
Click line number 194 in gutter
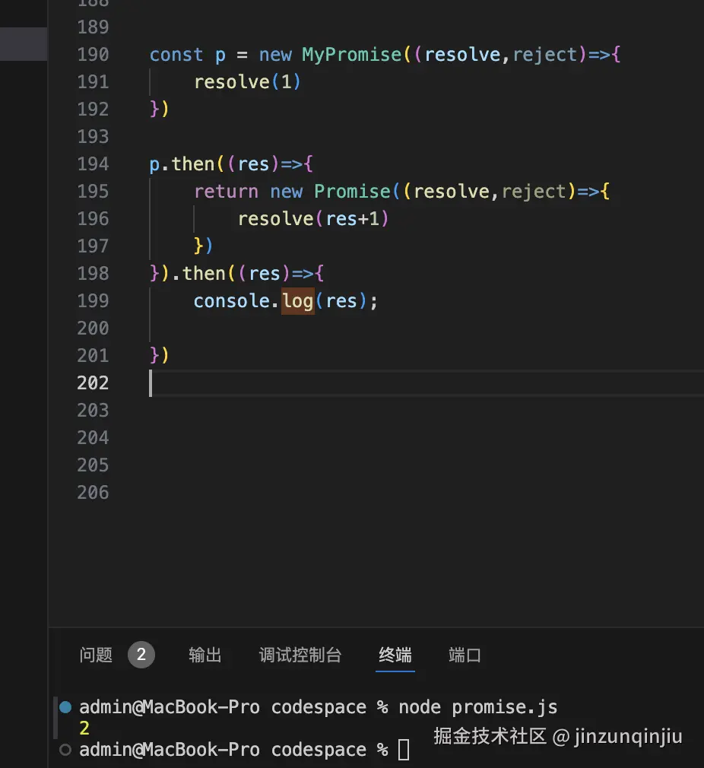pos(93,163)
